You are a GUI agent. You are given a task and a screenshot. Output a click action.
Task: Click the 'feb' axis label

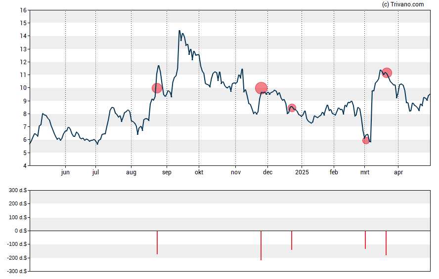(x=334, y=172)
